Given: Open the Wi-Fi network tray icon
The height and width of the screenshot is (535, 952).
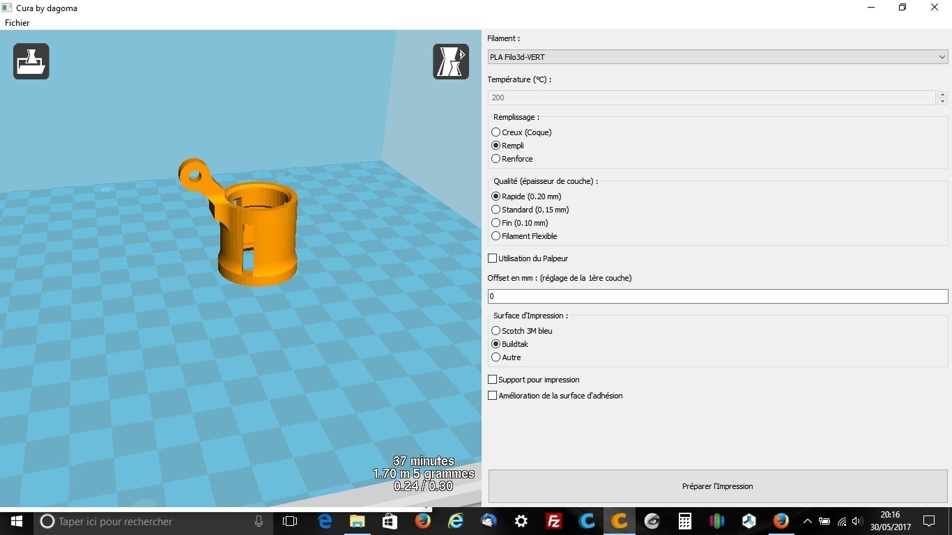Looking at the screenshot, I should tap(842, 521).
